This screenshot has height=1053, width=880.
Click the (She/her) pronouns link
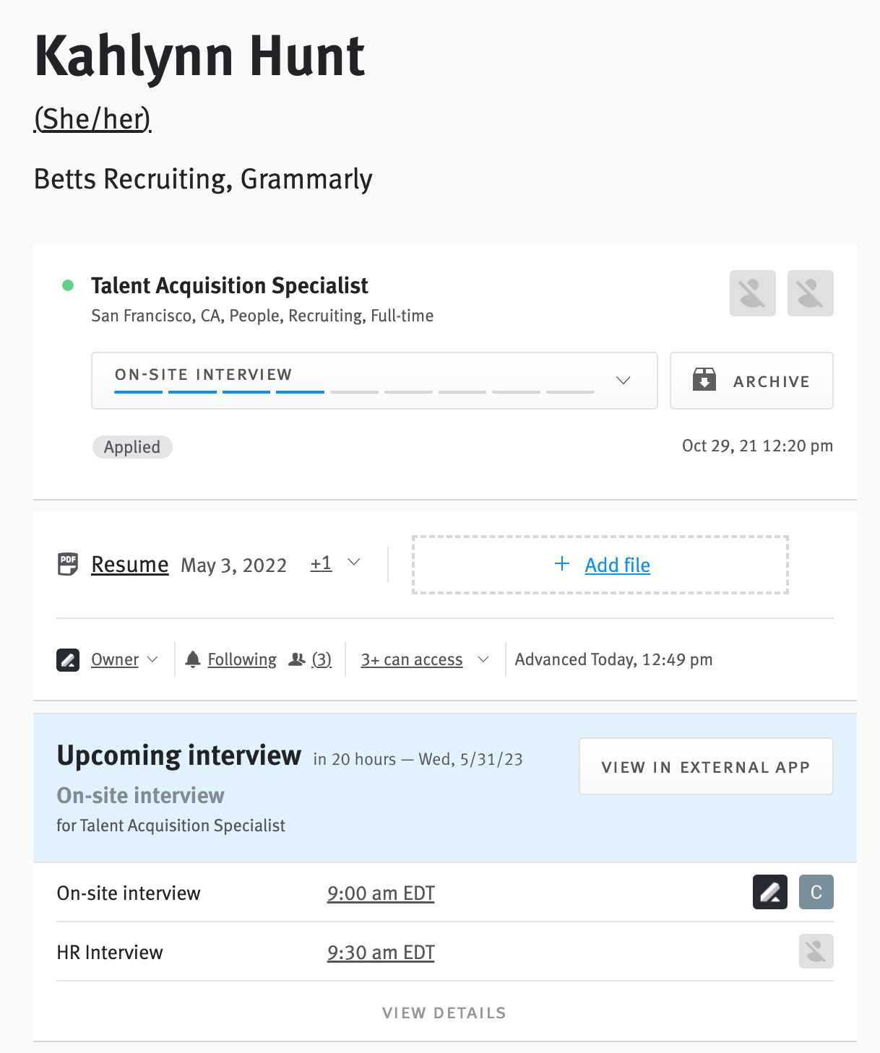pos(92,119)
